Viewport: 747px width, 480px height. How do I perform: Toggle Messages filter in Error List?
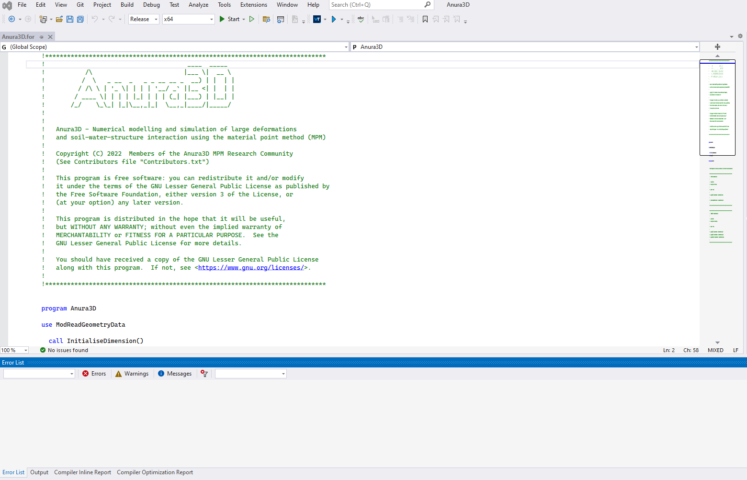pos(175,374)
